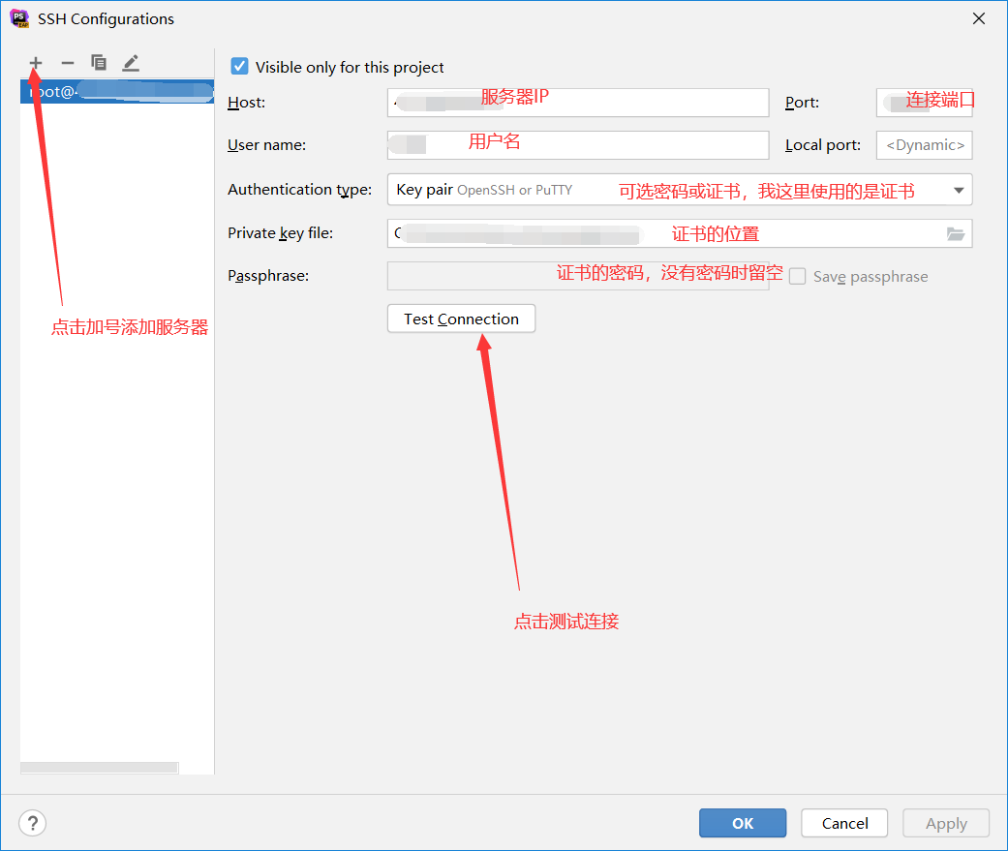Close the SSH Configurations dialog

(x=978, y=18)
